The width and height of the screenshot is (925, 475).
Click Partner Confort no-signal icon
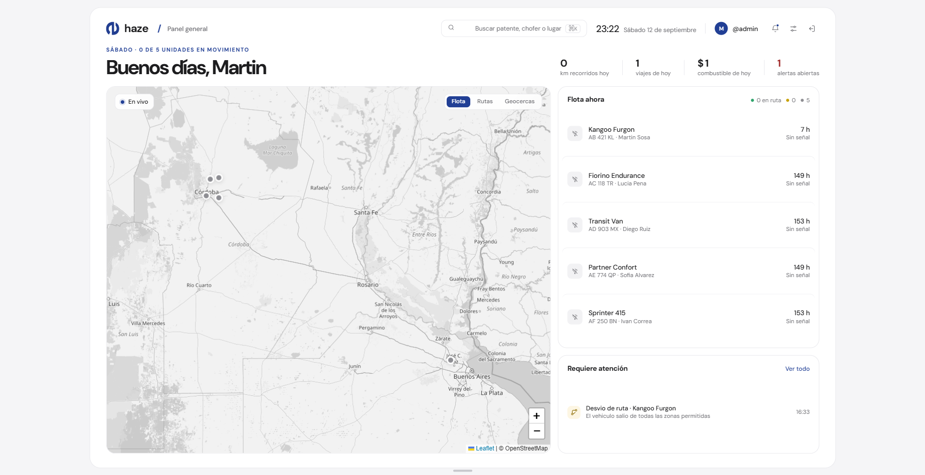click(575, 271)
